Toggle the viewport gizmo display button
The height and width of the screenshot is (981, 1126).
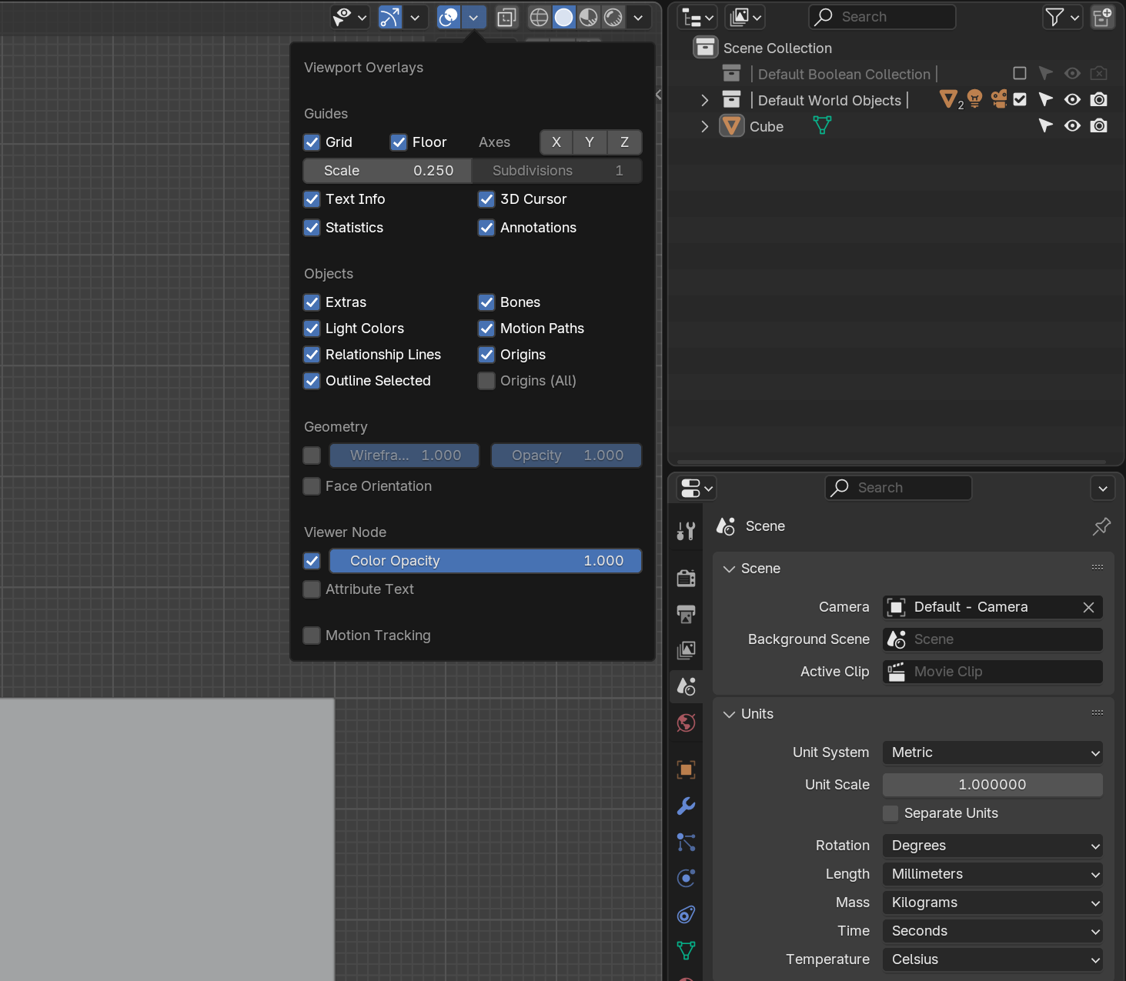click(390, 17)
